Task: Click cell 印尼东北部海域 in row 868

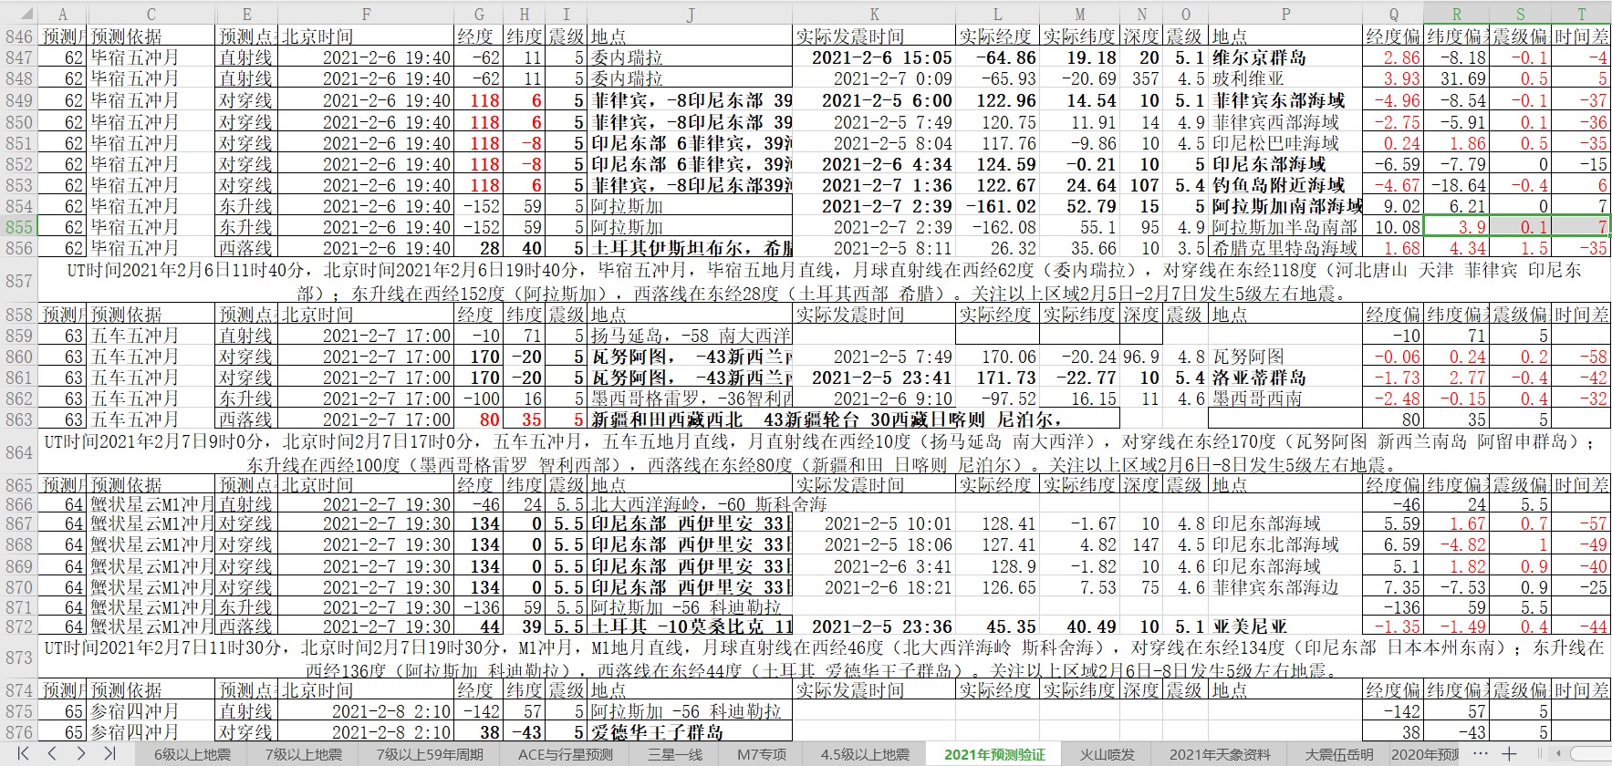Action: [x=1285, y=544]
